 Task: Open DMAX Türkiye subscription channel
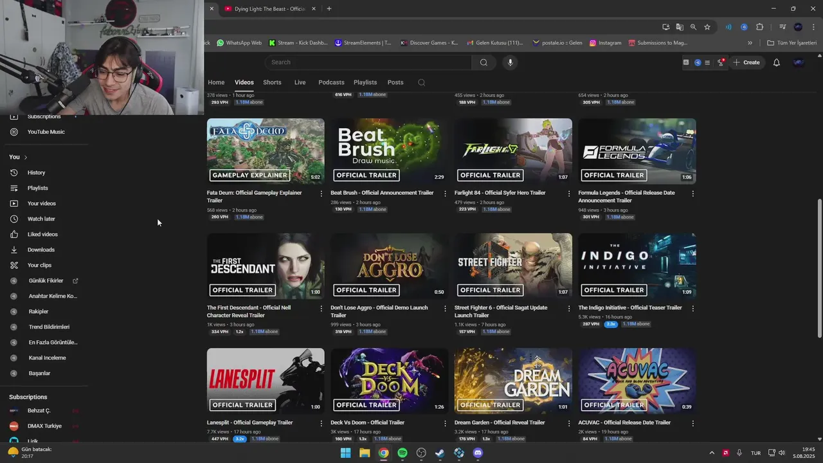click(44, 426)
